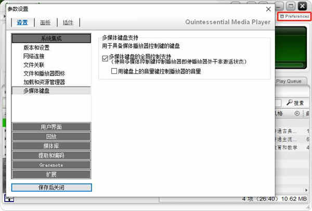Click the Preferences button in the player window
The height and width of the screenshot is (211, 312).
(294, 16)
